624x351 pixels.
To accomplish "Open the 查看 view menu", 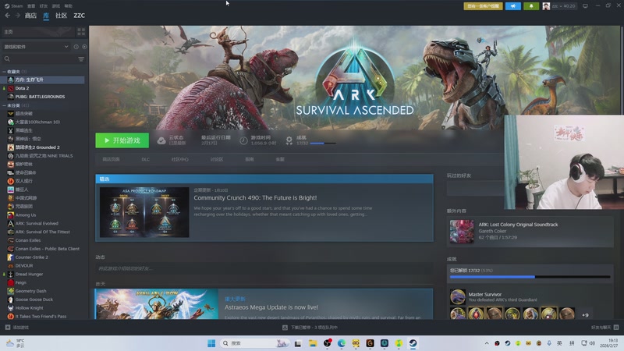I will 31,6.
